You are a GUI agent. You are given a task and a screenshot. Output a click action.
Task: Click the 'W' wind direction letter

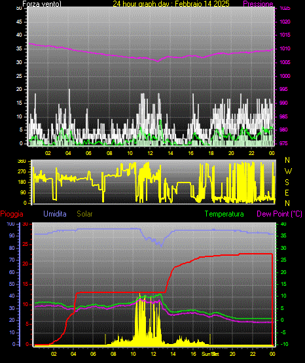(x=288, y=171)
